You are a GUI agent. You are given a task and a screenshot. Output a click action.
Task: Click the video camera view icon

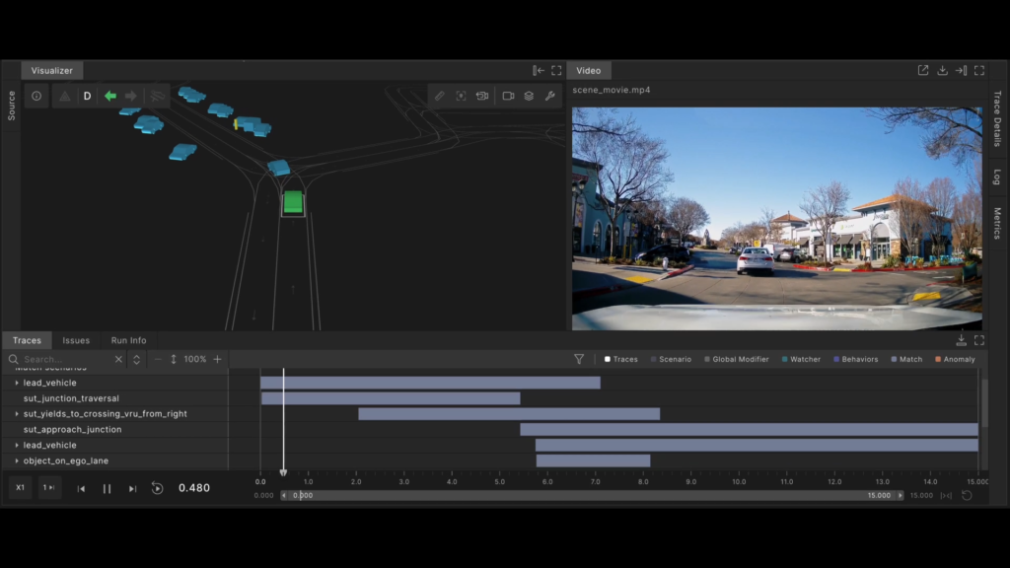(508, 96)
